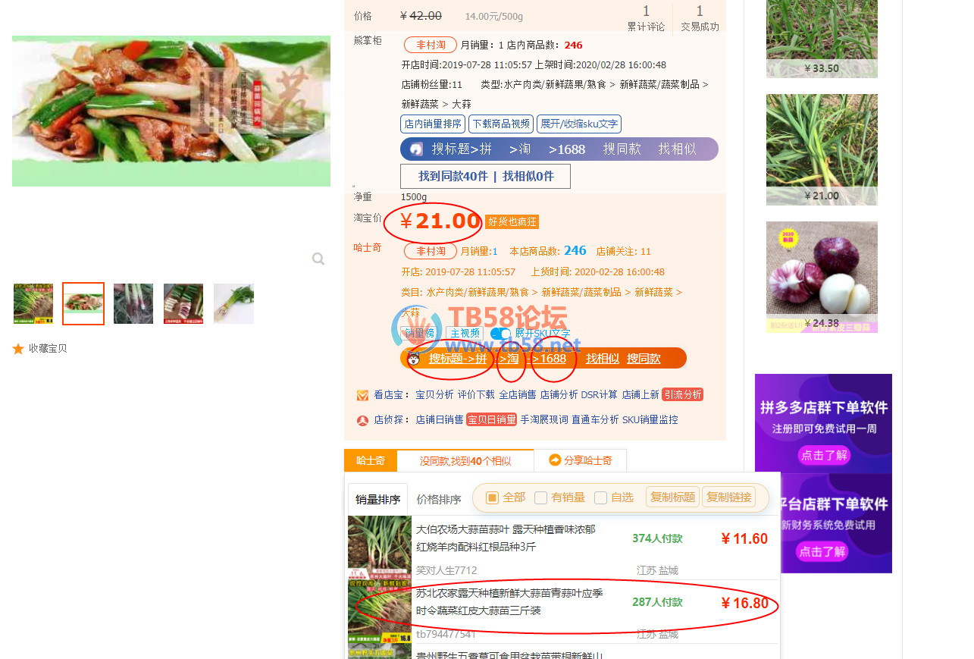Switch to the 销量排序 tab
Viewport: 974px width, 659px height.
point(377,500)
